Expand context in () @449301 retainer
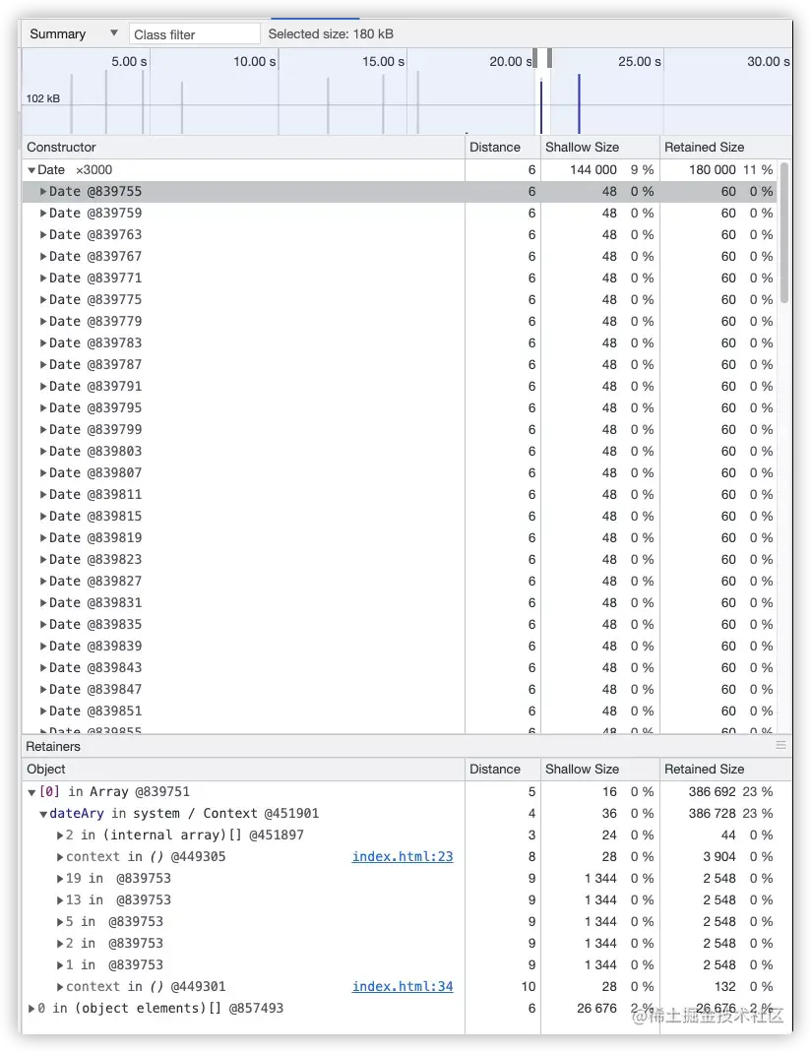 click(x=60, y=987)
